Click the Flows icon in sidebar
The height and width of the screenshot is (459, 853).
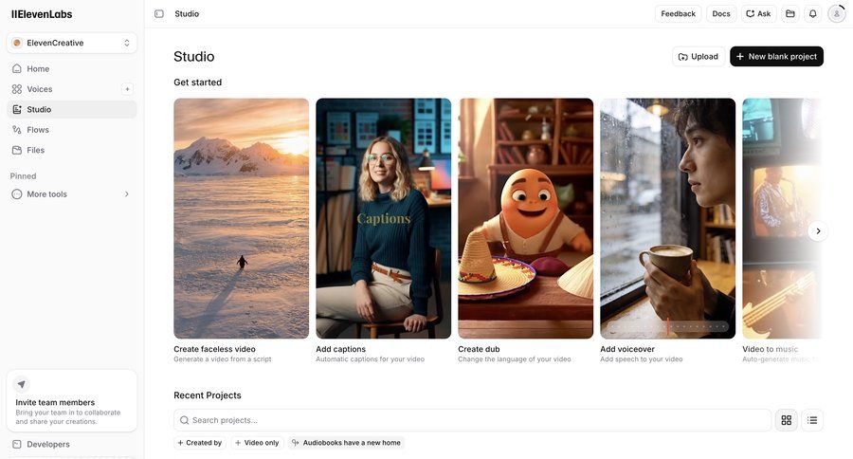(x=17, y=130)
